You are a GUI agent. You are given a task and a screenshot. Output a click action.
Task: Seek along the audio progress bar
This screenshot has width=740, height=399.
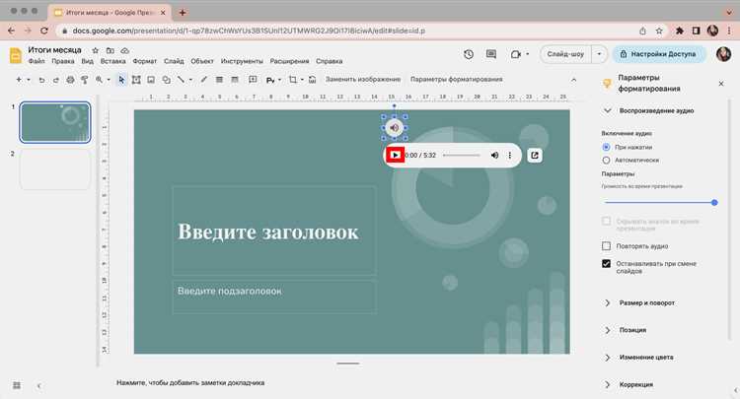461,155
